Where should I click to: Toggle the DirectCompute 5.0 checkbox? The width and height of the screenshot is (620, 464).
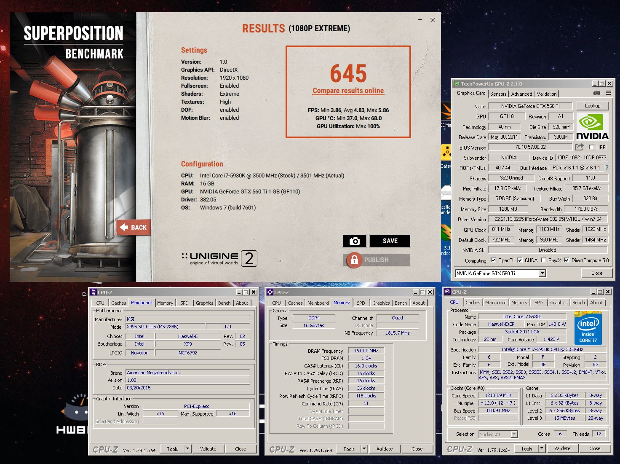tap(567, 260)
